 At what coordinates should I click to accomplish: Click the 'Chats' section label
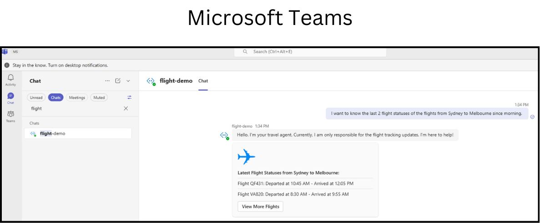click(35, 123)
